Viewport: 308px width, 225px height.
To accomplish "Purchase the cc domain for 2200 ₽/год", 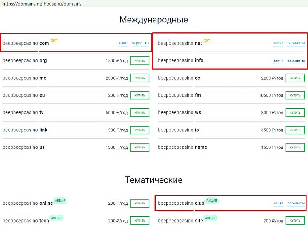I will click(x=295, y=78).
